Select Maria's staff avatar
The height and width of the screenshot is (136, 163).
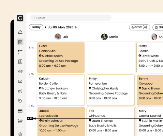[x=104, y=37]
